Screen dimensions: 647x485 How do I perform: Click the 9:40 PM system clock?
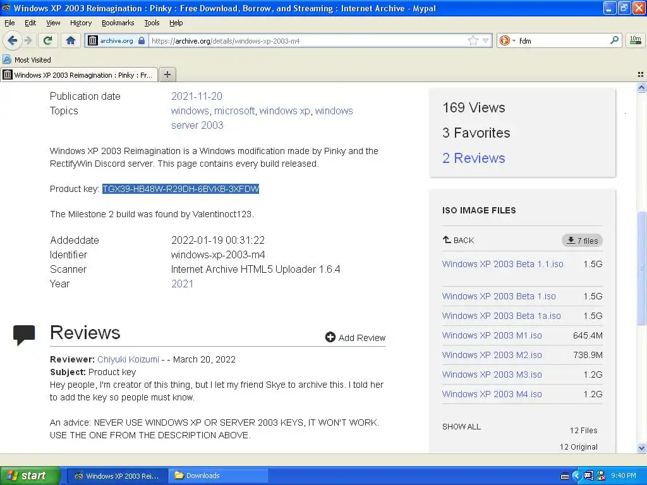pyautogui.click(x=623, y=476)
